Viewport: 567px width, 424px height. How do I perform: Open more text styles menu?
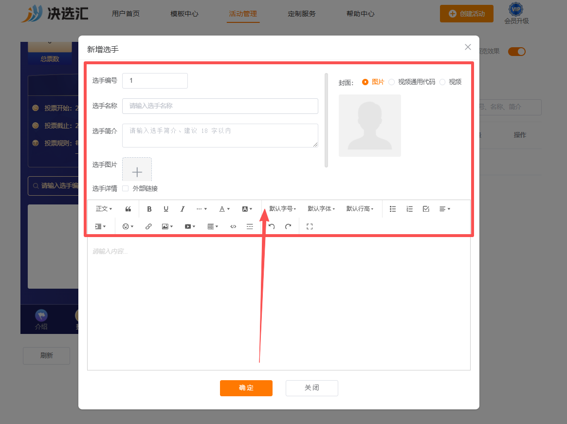201,209
